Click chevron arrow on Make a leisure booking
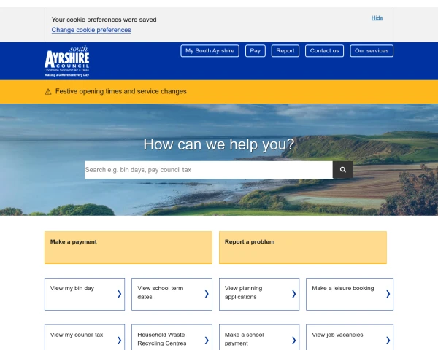The image size is (438, 350). click(388, 294)
